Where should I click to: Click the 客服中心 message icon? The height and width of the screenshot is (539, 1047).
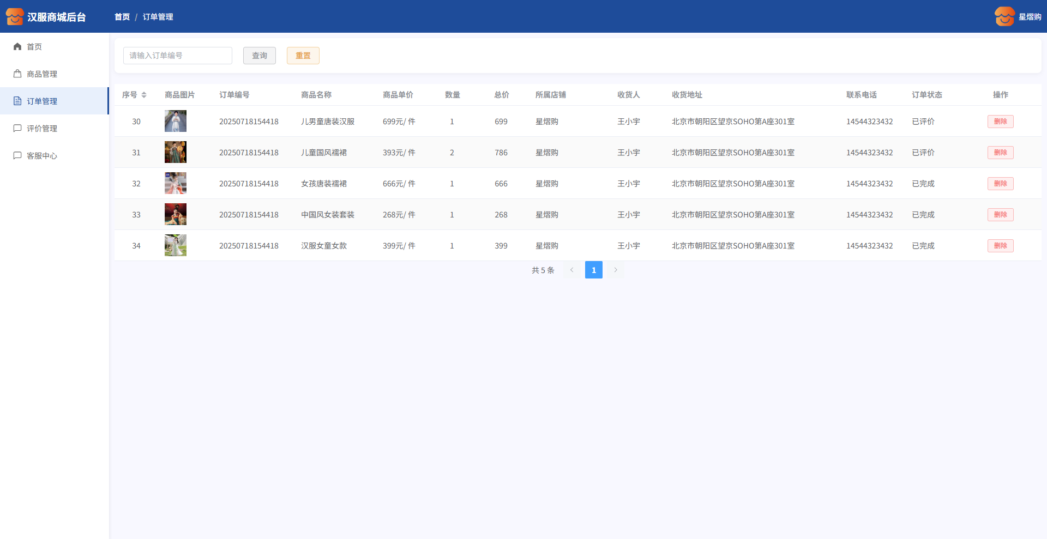point(17,156)
